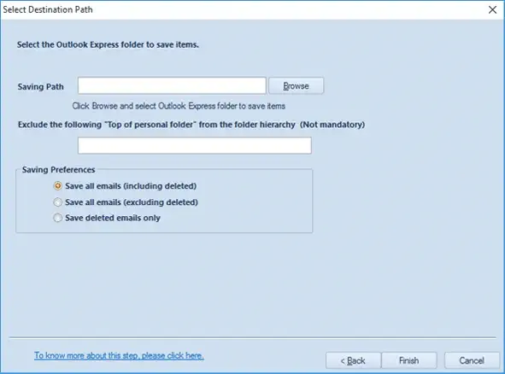
Task: Open the 'please click here' help link
Action: point(119,355)
